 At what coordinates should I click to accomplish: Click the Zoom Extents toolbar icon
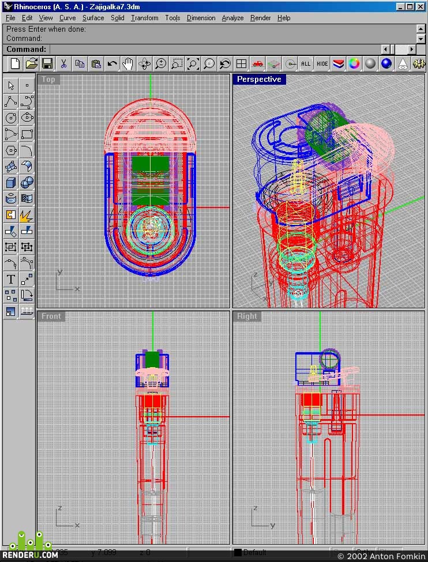193,64
